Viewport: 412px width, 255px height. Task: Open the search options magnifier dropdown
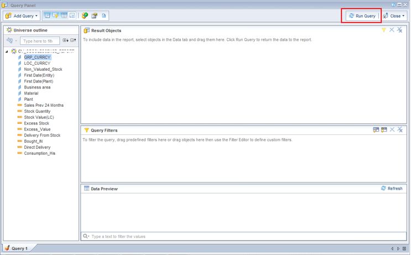(x=86, y=236)
